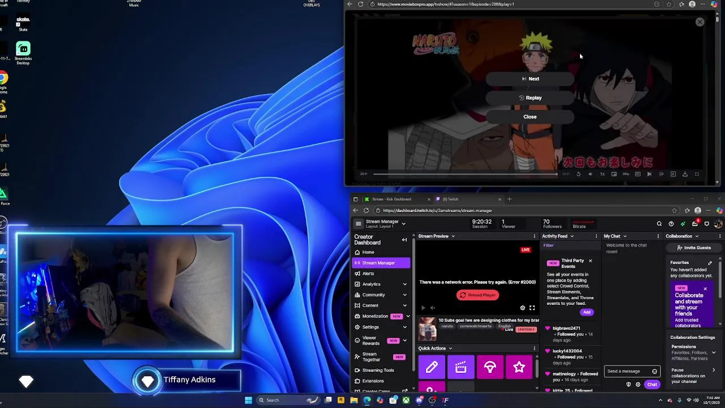The image size is (725, 408).
Task: Toggle picture-in-picture icon in video player
Action: coord(614,174)
